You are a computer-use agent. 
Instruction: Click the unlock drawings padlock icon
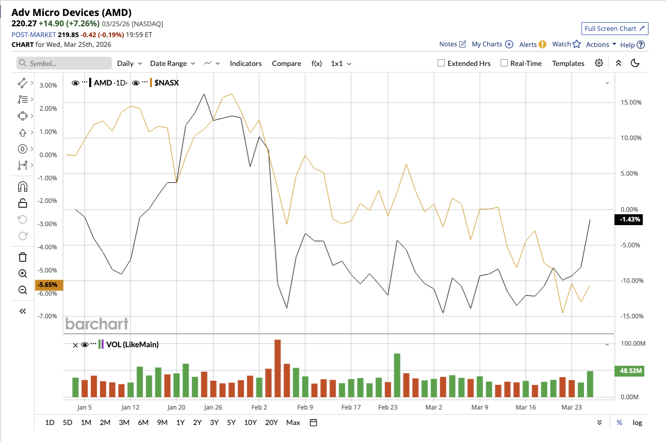23,202
